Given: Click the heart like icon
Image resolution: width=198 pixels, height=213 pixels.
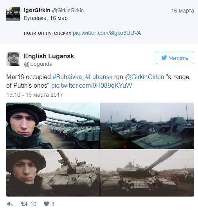Looking at the screenshot, I should click(46, 204).
